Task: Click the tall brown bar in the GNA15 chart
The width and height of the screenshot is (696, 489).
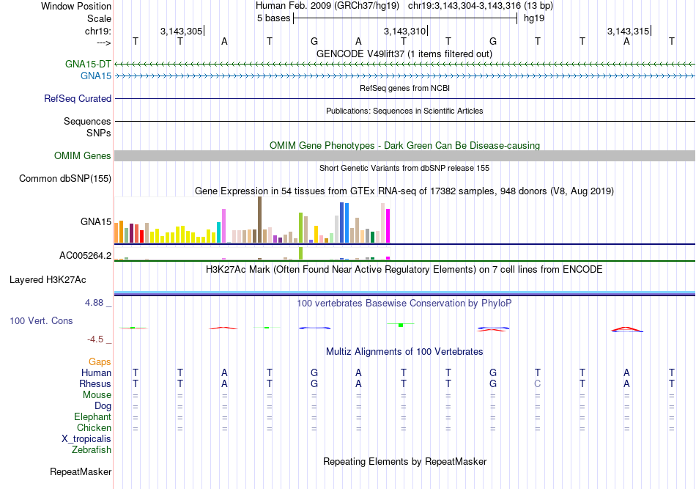Action: coord(259,220)
